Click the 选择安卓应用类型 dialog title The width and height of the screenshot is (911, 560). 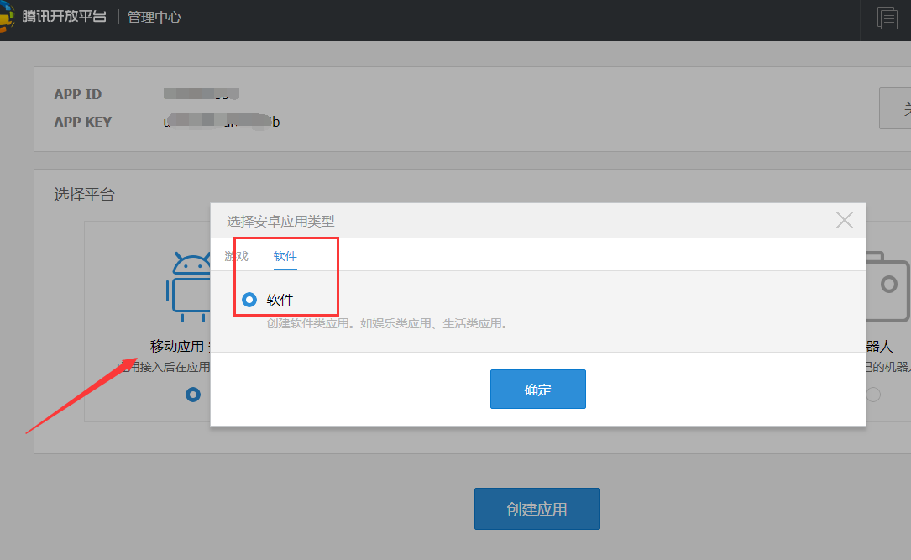(280, 222)
